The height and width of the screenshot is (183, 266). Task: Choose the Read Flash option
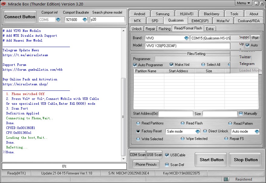coord(182,123)
